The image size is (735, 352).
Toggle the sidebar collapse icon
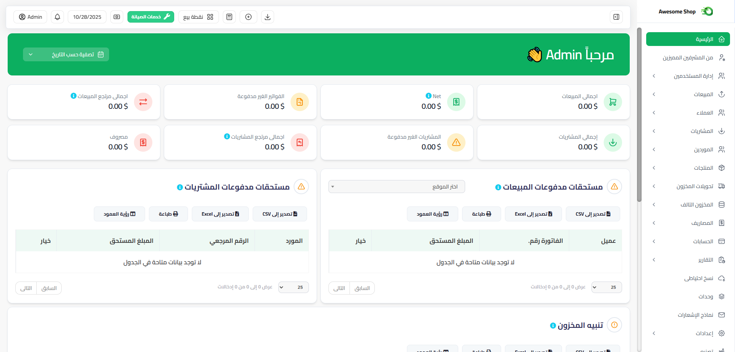tap(616, 17)
